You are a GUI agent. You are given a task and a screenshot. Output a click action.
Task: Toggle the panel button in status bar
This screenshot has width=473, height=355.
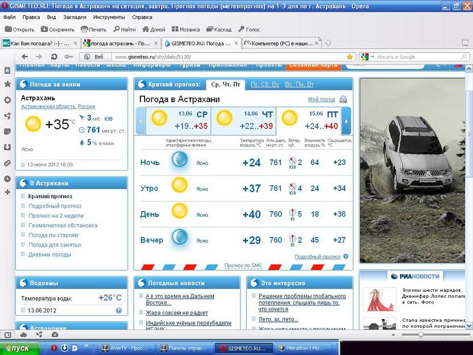pyautogui.click(x=8, y=335)
